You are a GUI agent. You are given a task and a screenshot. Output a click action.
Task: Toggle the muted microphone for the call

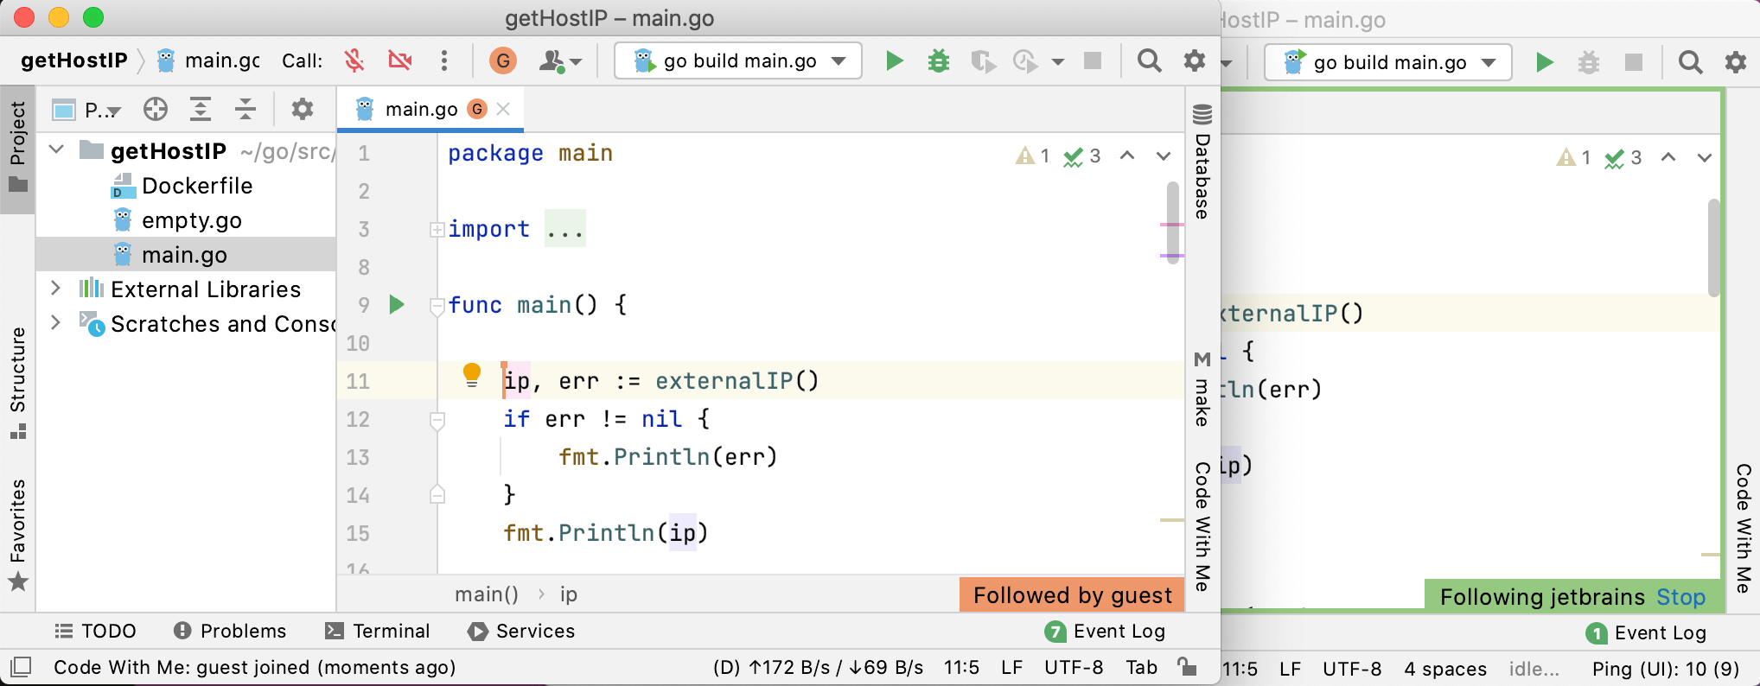click(354, 60)
